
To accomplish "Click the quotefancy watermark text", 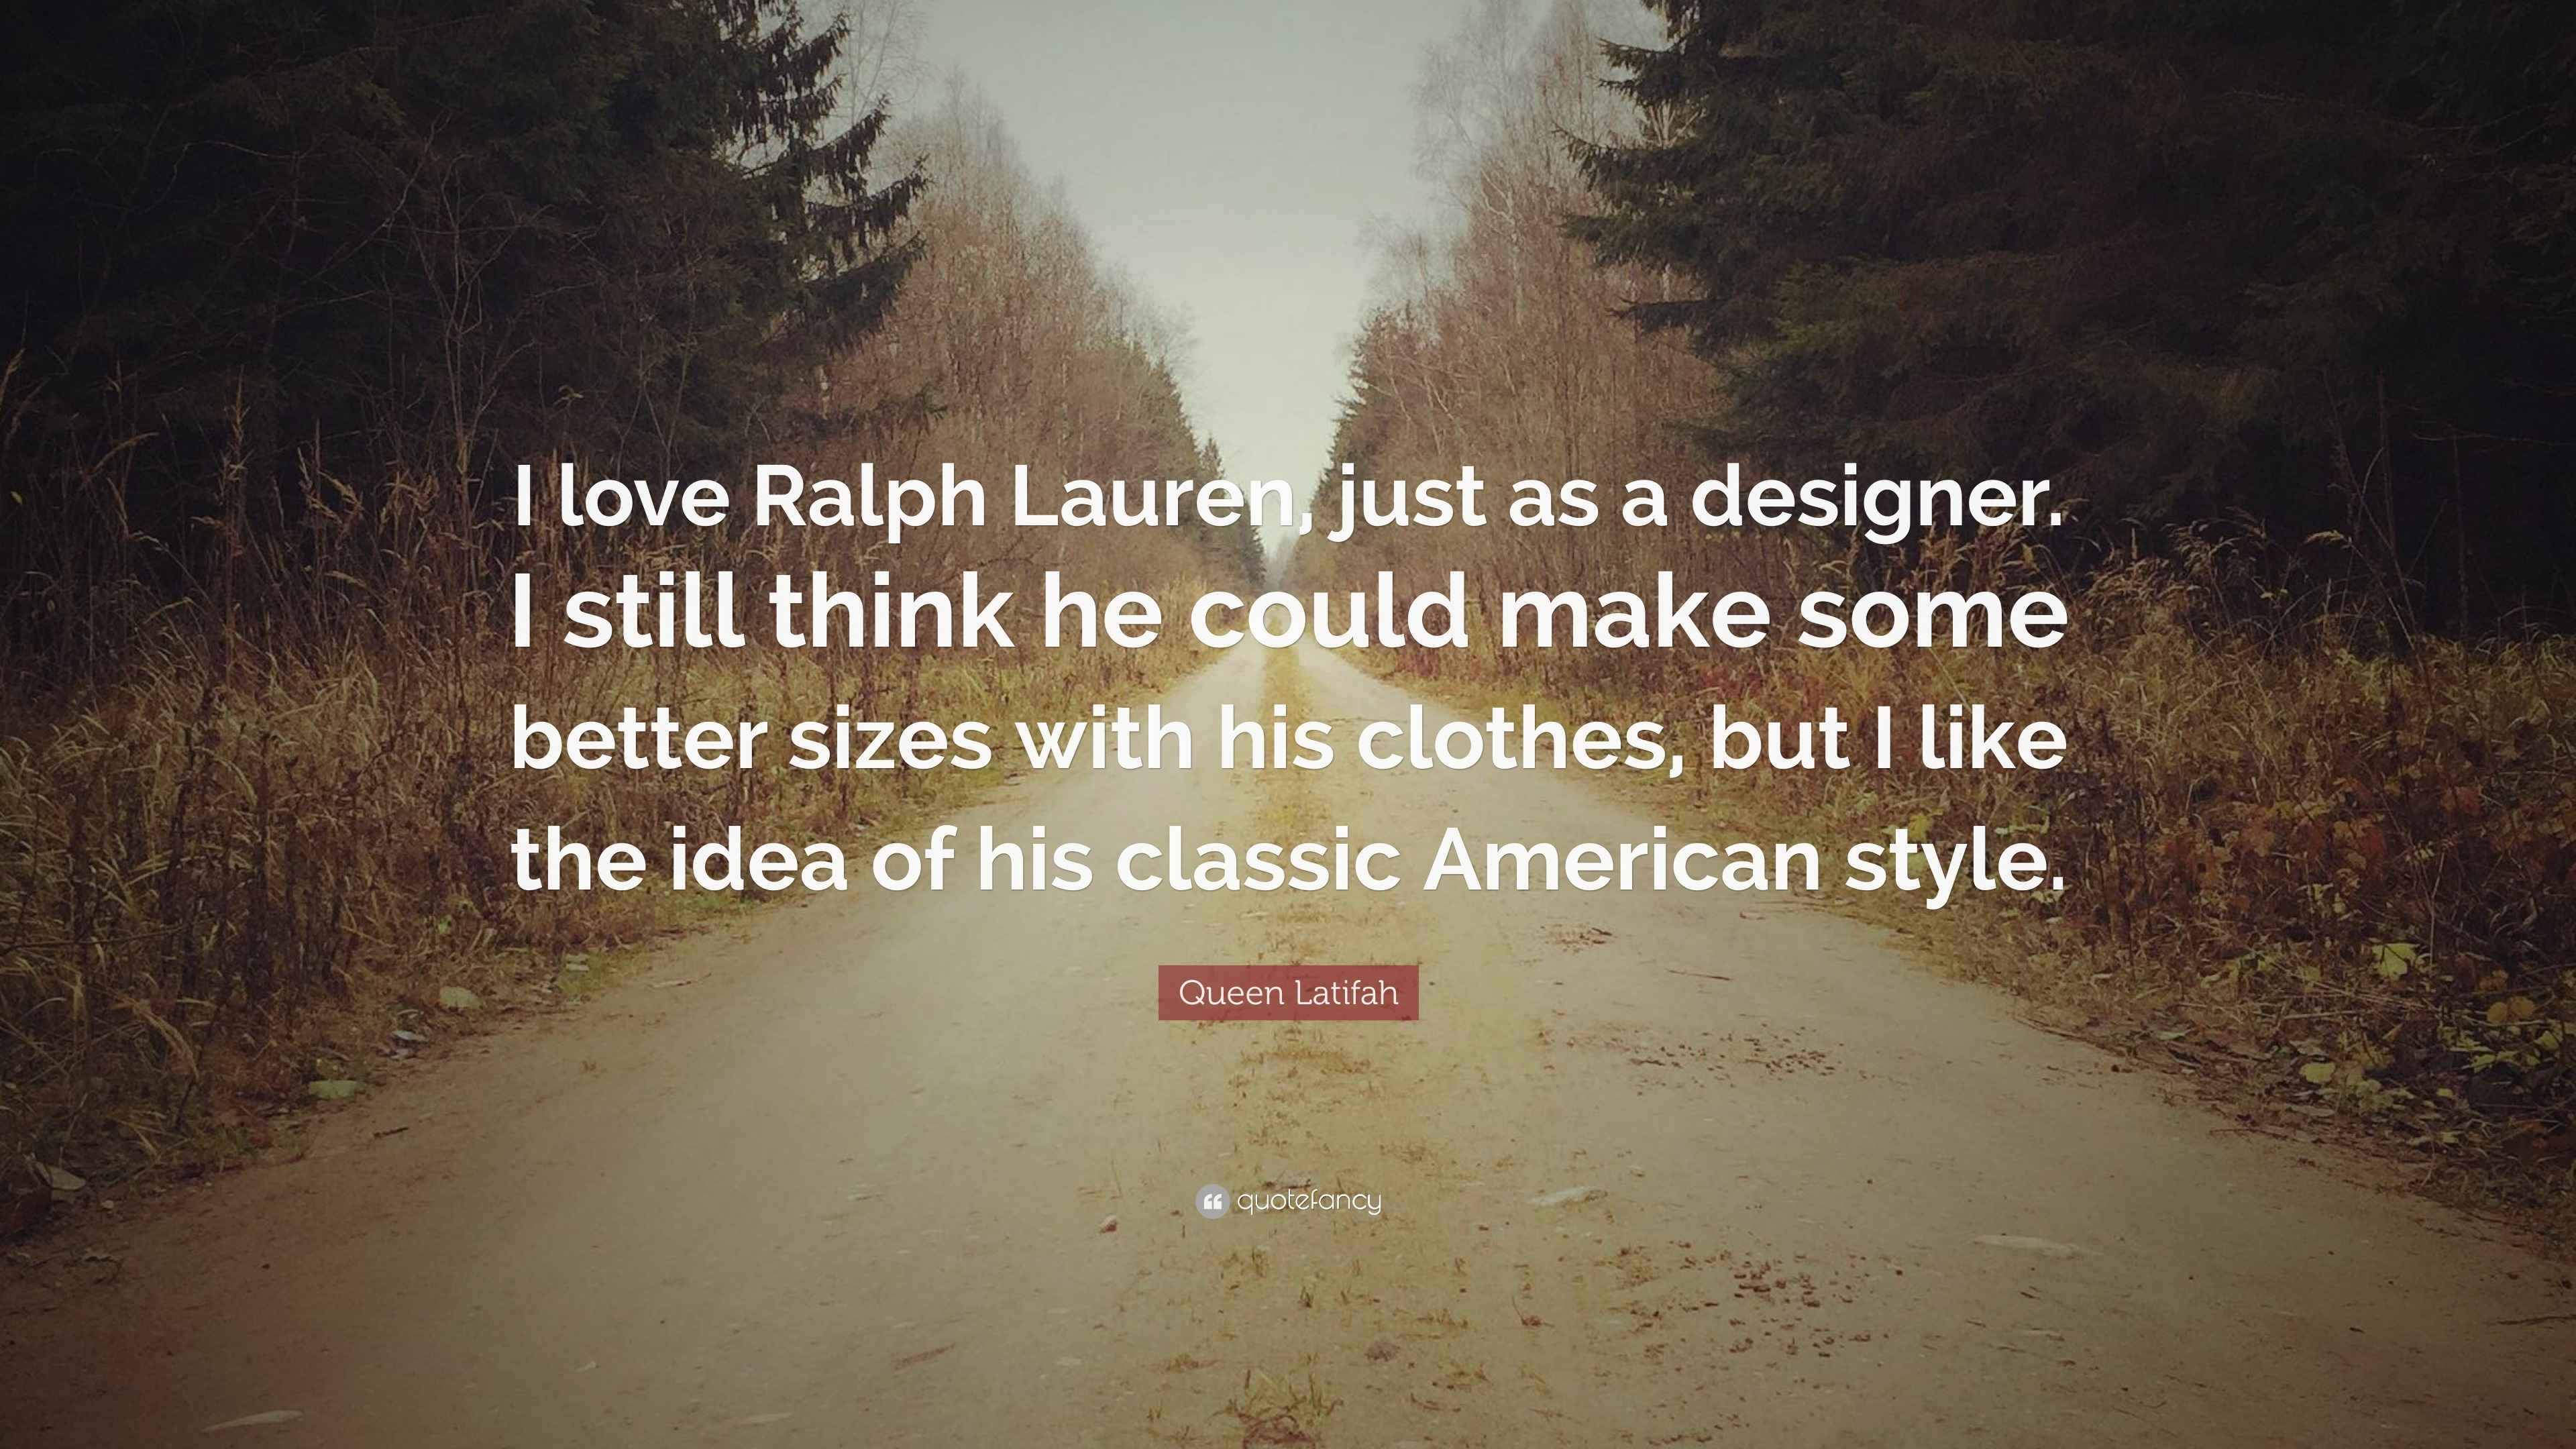I will (1308, 1200).
